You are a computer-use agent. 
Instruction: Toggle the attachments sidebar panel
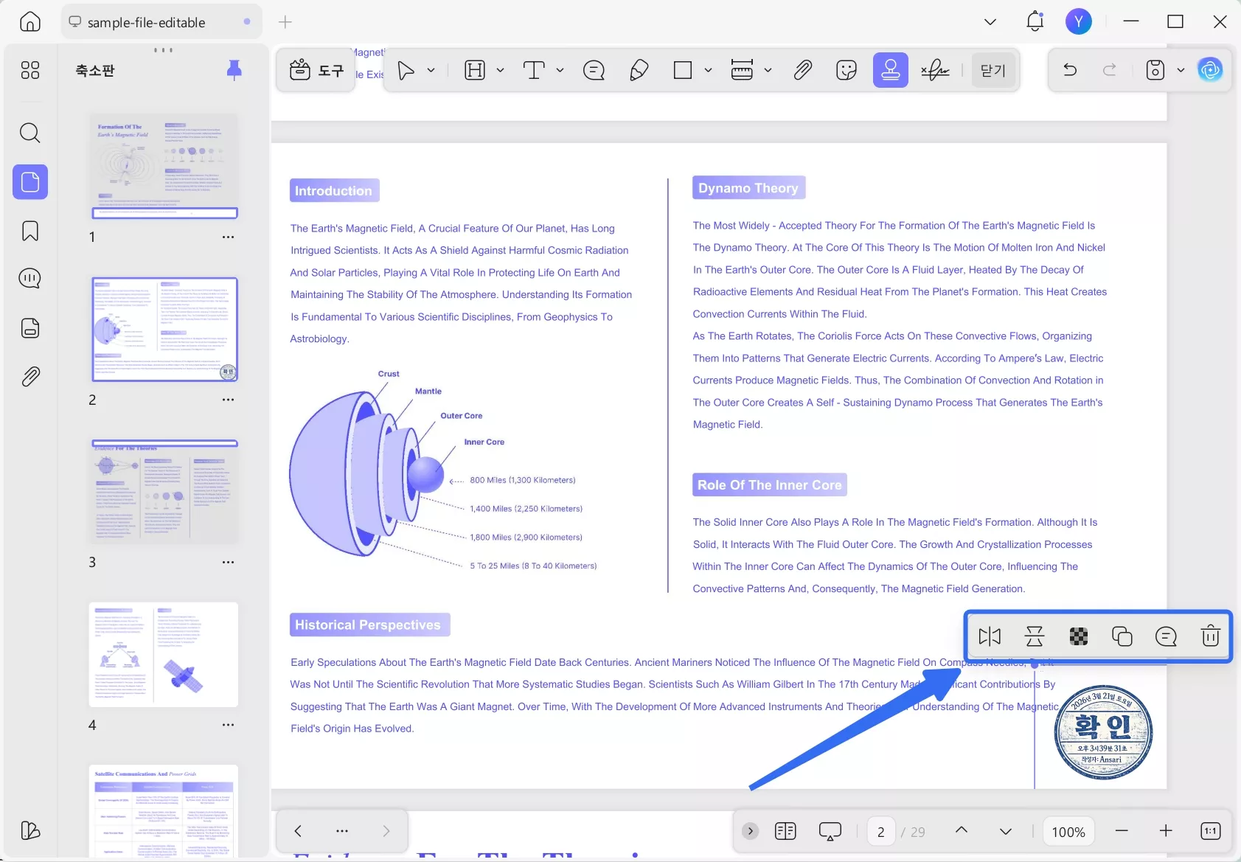(30, 377)
